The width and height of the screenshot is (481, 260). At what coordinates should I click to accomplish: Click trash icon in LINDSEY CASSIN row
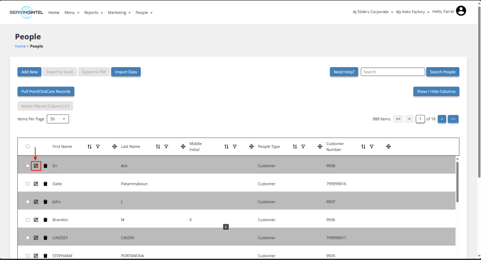45,238
